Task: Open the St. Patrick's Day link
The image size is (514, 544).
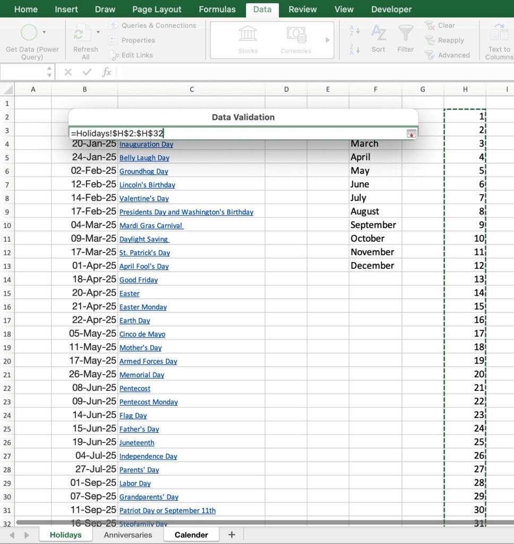Action: point(144,252)
